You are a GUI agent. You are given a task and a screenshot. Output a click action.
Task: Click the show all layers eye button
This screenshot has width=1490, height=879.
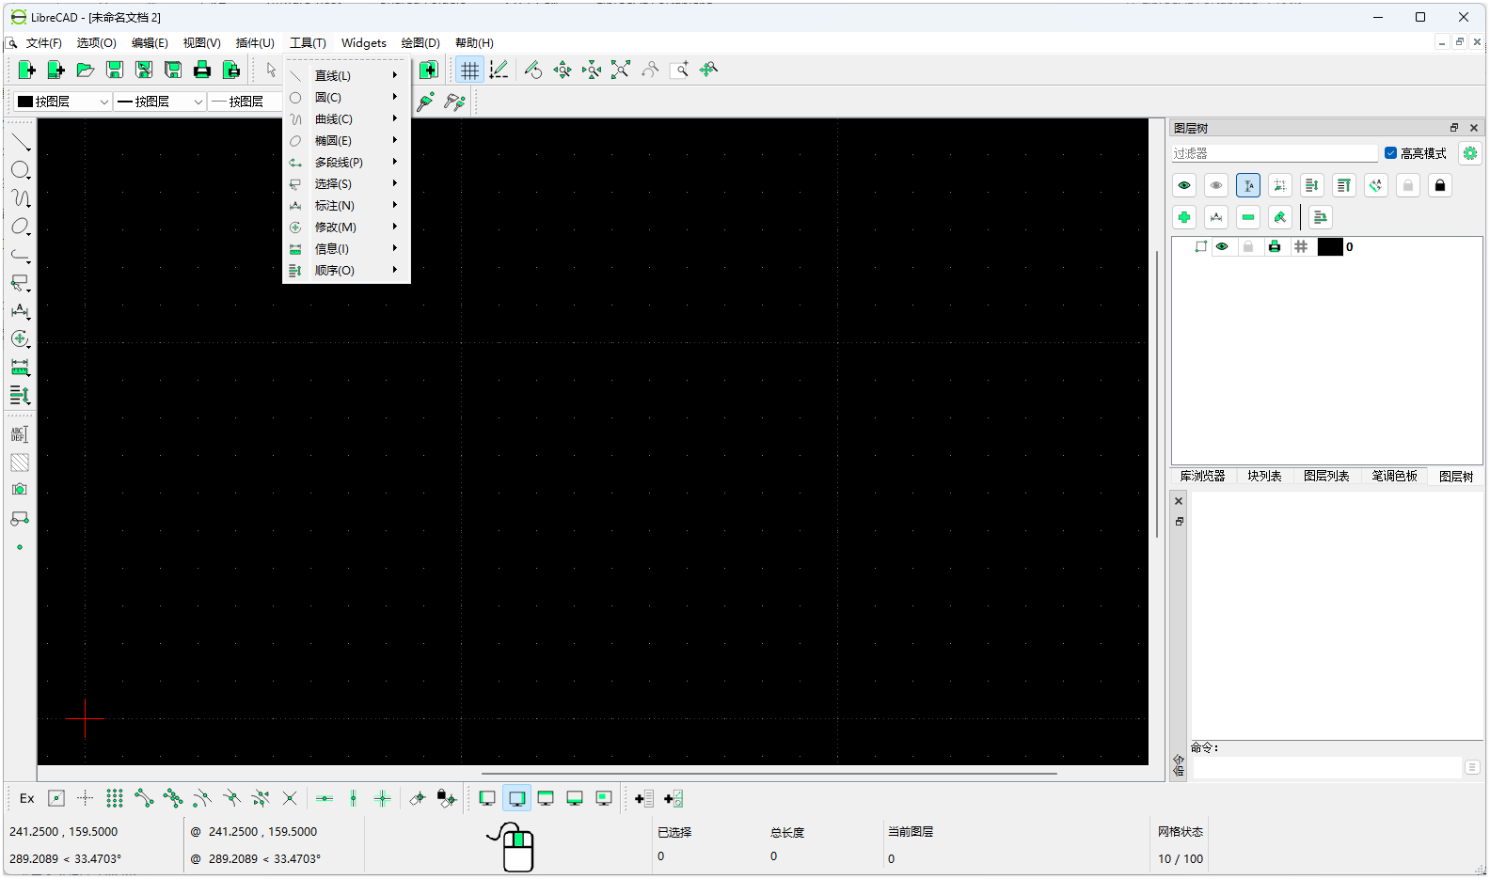click(1184, 185)
